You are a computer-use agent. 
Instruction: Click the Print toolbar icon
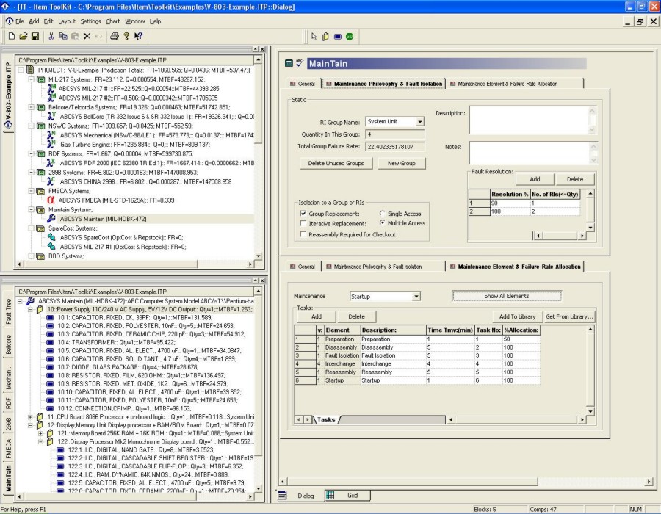115,36
